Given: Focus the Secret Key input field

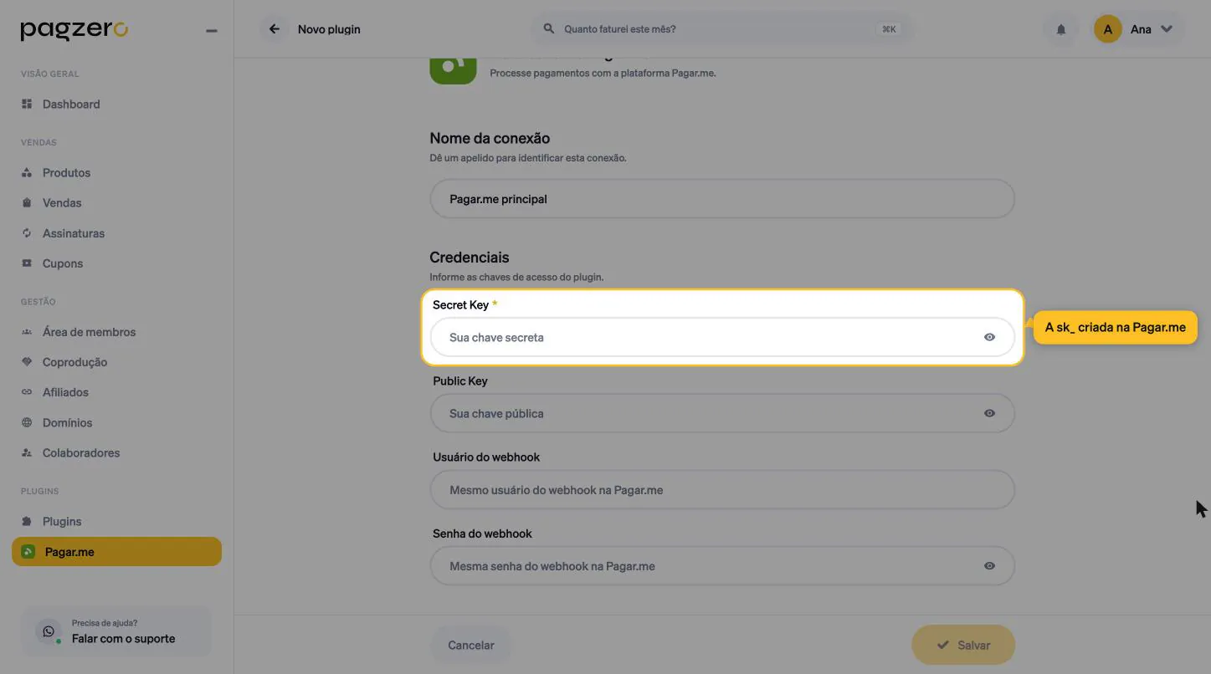Looking at the screenshot, I should [x=722, y=337].
